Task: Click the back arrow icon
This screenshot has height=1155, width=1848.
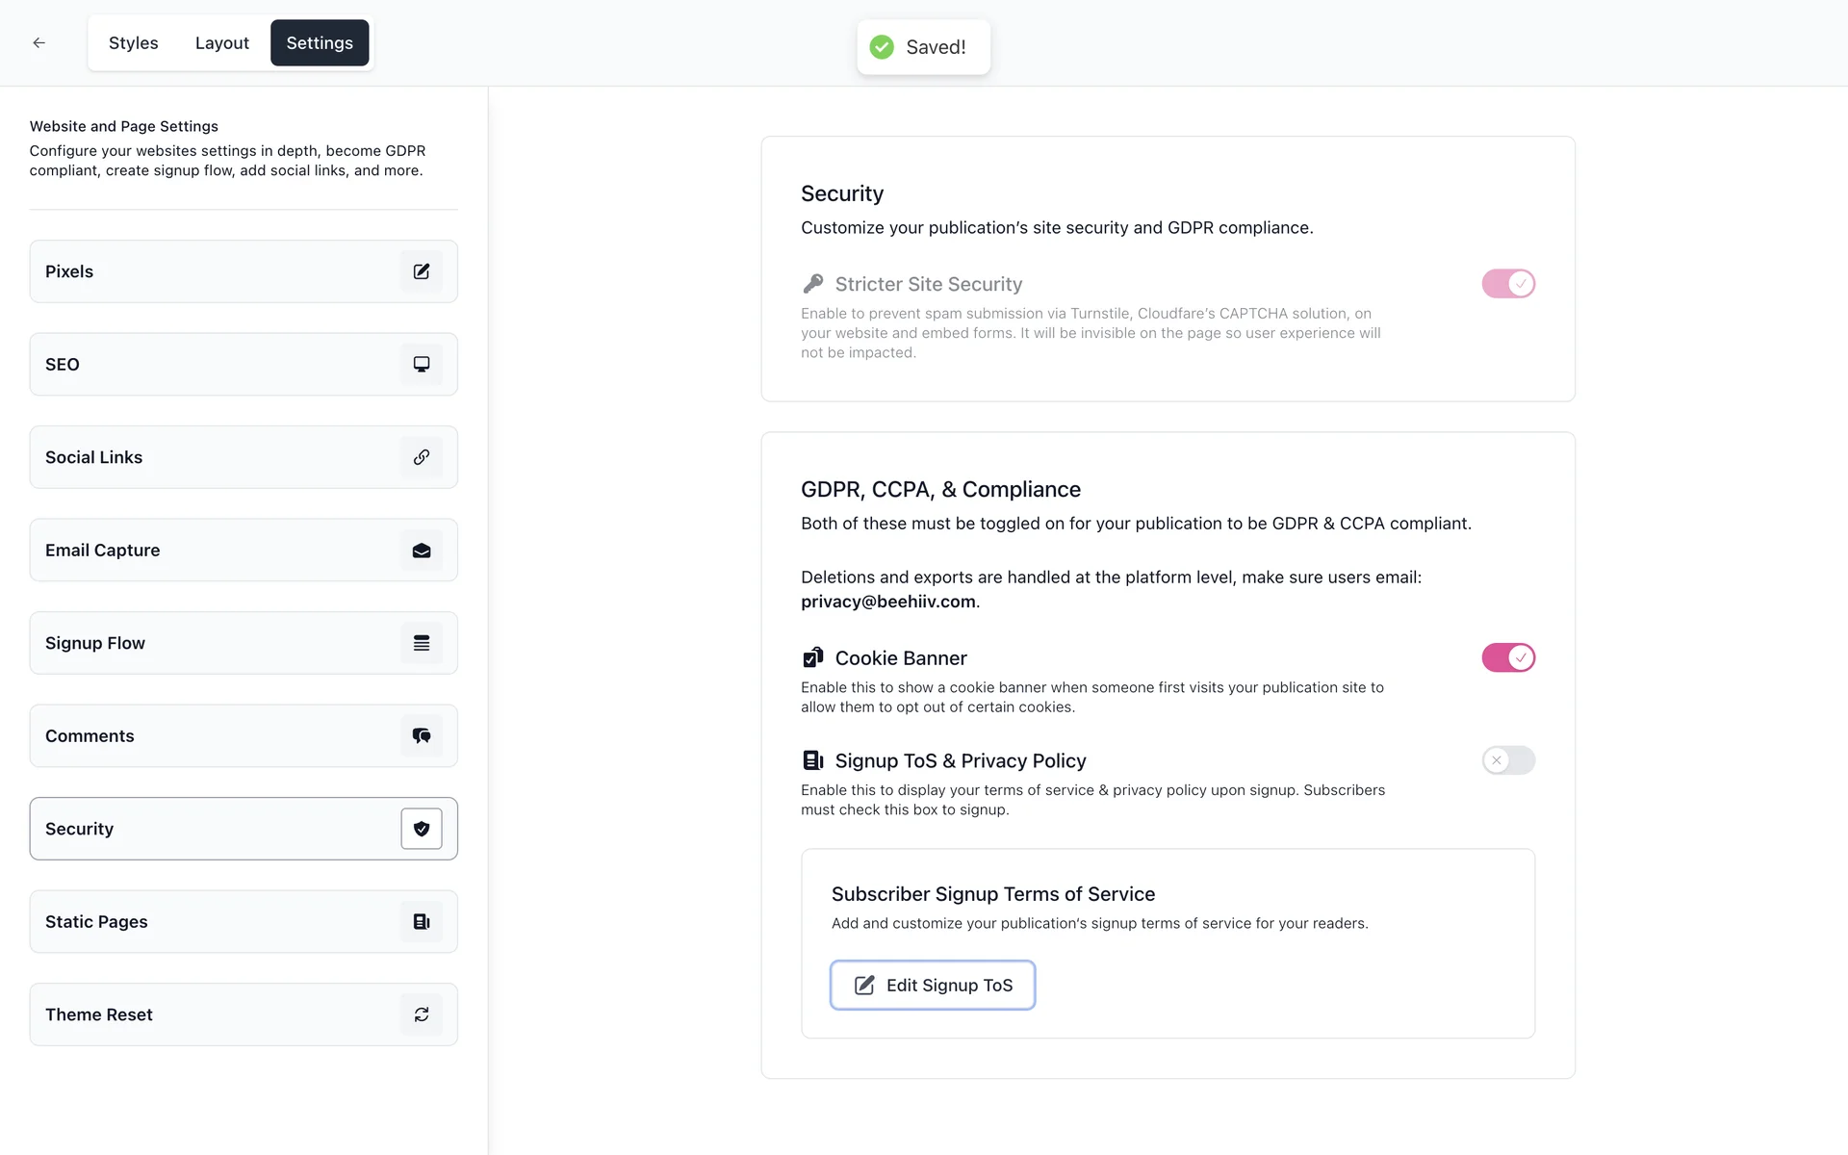Action: (x=39, y=43)
